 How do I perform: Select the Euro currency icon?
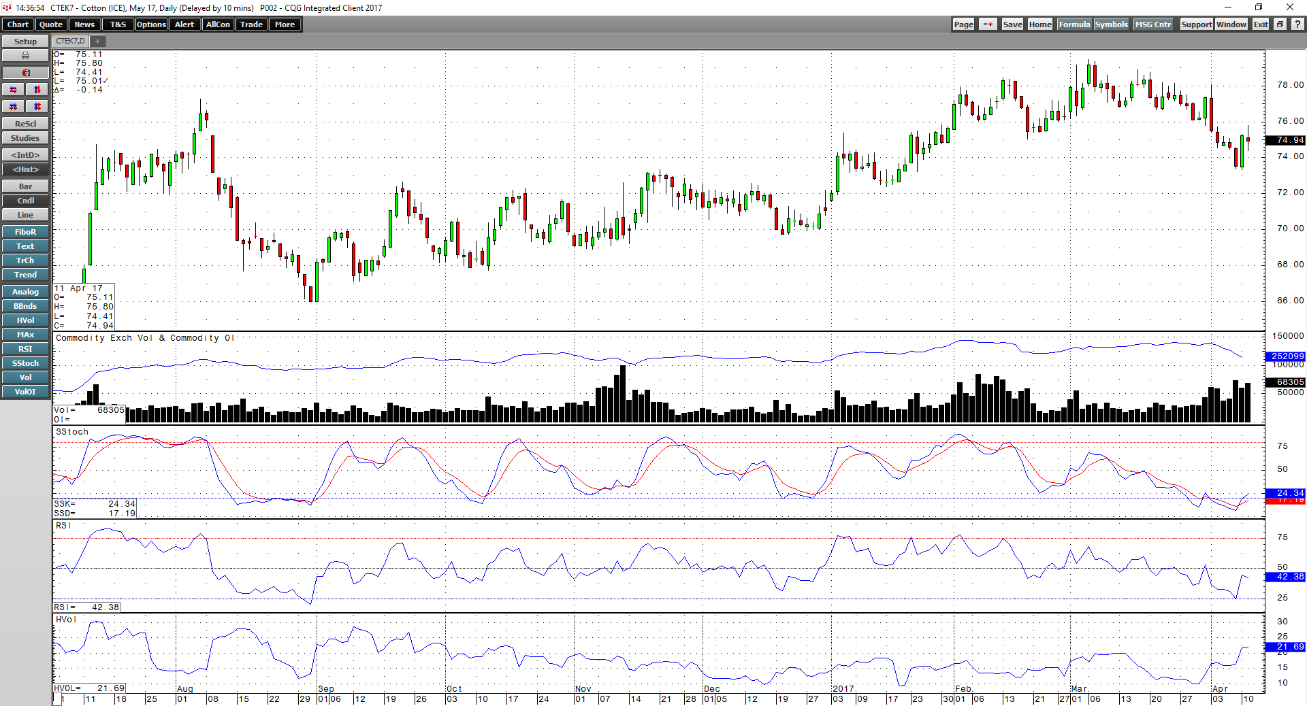pyautogui.click(x=25, y=72)
